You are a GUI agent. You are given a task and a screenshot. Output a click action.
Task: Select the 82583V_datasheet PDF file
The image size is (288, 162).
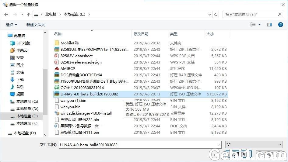click(x=76, y=56)
